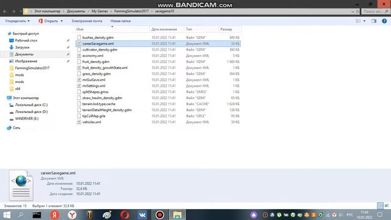
Task: Select Этот компьютер in sidebar
Action: click(26, 98)
